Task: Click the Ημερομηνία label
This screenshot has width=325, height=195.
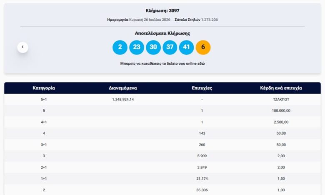Action: [x=117, y=19]
